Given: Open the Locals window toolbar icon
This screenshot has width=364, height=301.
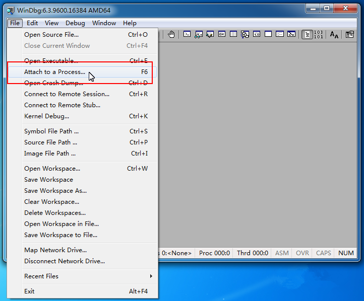Looking at the screenshot, I should tap(210, 34).
